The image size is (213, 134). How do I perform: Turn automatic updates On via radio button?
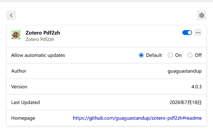point(170,55)
